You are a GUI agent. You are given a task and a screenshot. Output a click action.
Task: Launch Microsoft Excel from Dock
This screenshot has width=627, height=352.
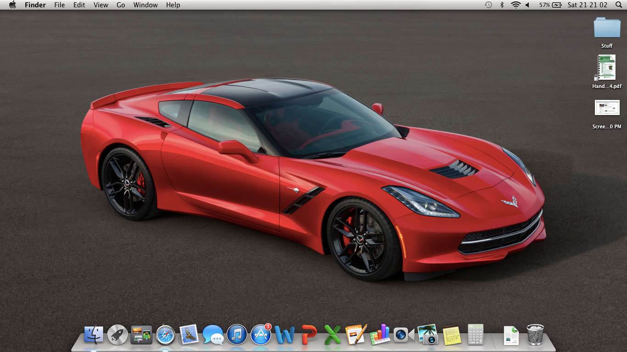[332, 335]
